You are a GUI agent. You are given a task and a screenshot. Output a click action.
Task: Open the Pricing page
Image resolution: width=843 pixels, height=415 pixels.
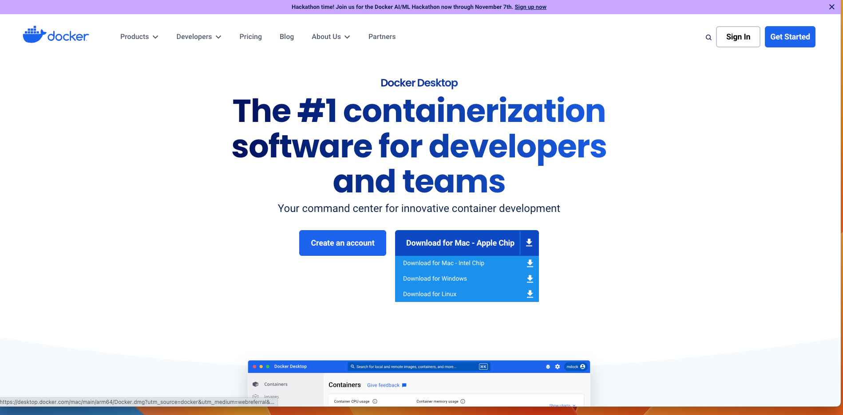tap(250, 37)
